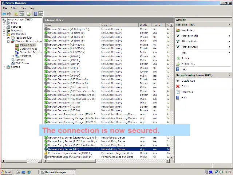This screenshot has height=175, width=233.
Task: Click the Export List icon in Actions
Action: 178,64
